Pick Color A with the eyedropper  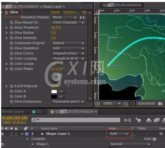coord(62,91)
